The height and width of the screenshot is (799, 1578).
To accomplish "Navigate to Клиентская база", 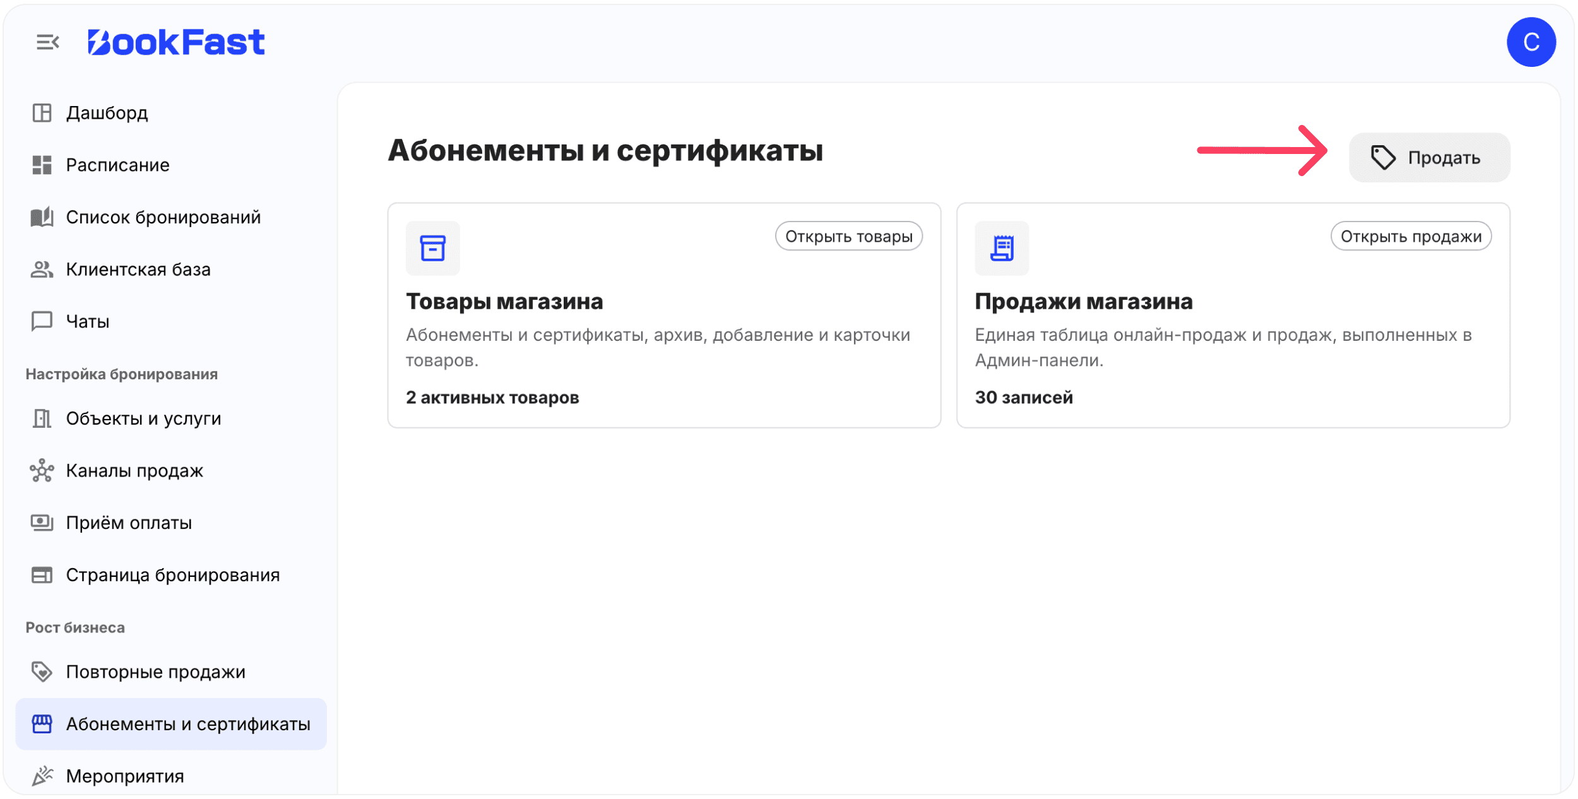I will (x=171, y=269).
